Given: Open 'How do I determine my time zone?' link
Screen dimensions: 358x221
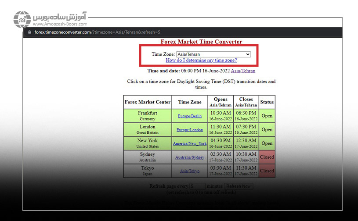Looking at the screenshot, I should click(x=201, y=61).
